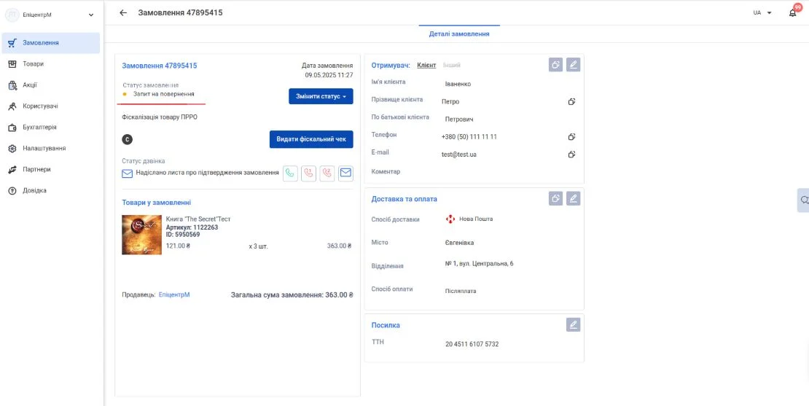Click the black C fiscalization badge
Screen dimensions: 809x406
128,138
